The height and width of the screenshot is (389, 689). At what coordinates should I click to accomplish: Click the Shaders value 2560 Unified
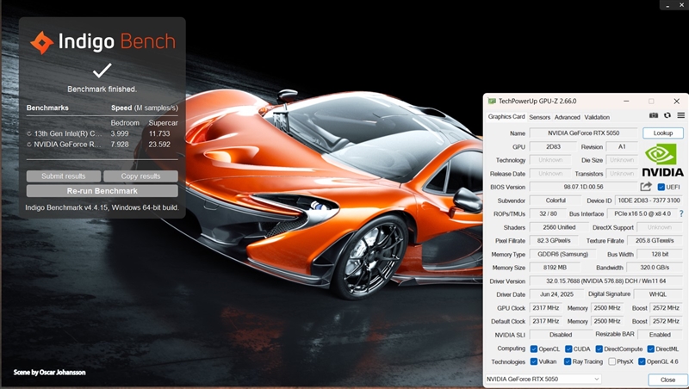(559, 227)
